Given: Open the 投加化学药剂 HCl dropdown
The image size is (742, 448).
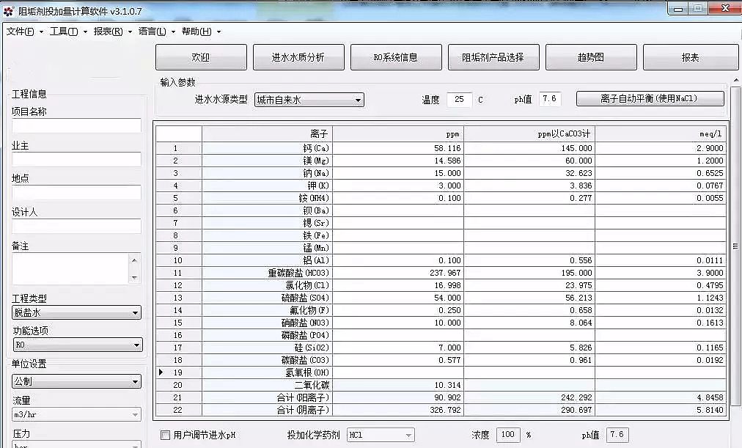Looking at the screenshot, I should pyautogui.click(x=407, y=435).
